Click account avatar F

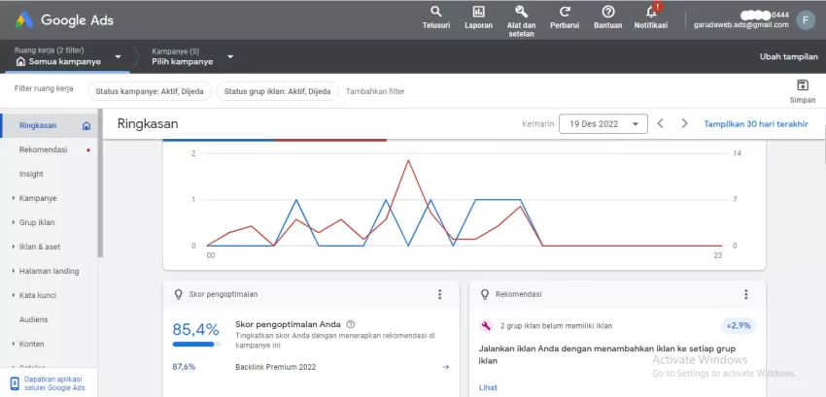806,20
